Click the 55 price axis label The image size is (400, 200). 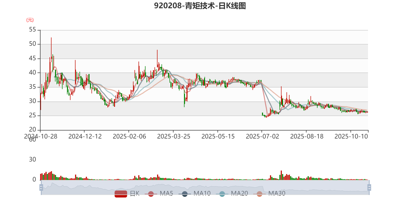click(x=32, y=29)
